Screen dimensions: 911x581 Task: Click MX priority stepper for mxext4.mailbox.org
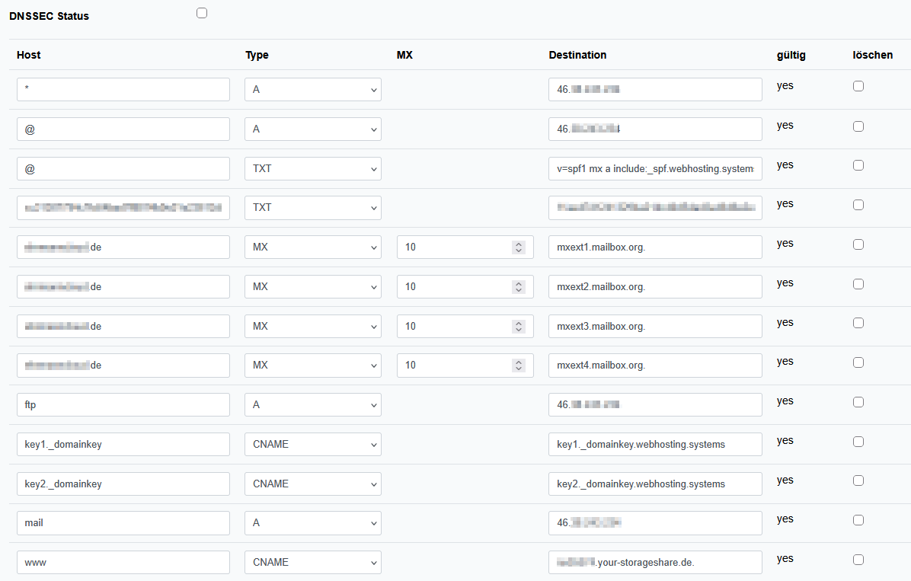519,366
